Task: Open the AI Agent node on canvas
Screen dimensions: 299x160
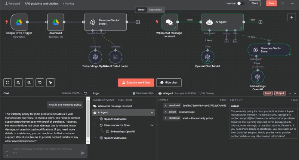Action: (x=222, y=22)
